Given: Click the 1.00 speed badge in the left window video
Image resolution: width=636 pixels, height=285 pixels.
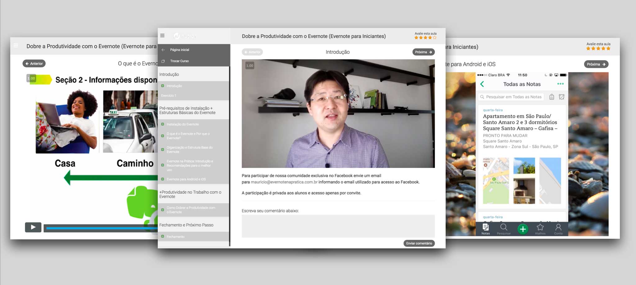Looking at the screenshot, I should pyautogui.click(x=31, y=78).
